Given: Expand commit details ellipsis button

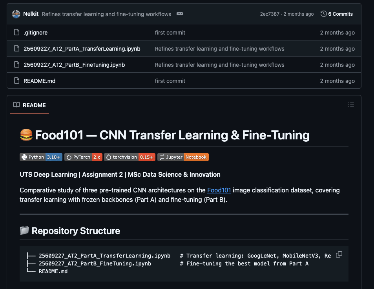Looking at the screenshot, I should (x=180, y=14).
